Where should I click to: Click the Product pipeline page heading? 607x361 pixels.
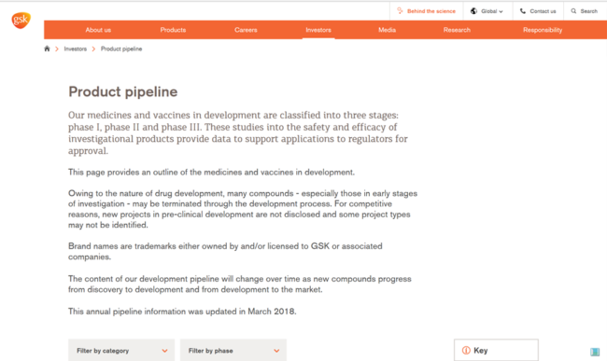[x=122, y=91]
